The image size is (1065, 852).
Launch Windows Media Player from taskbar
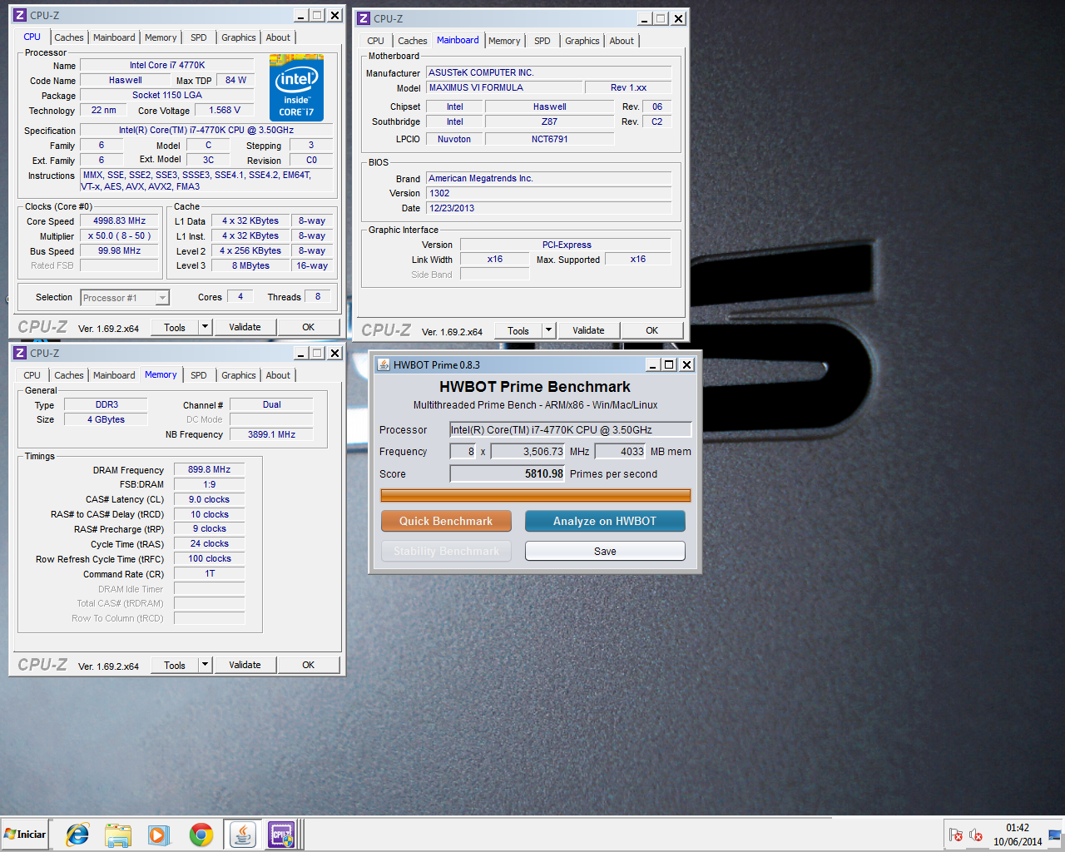[158, 835]
